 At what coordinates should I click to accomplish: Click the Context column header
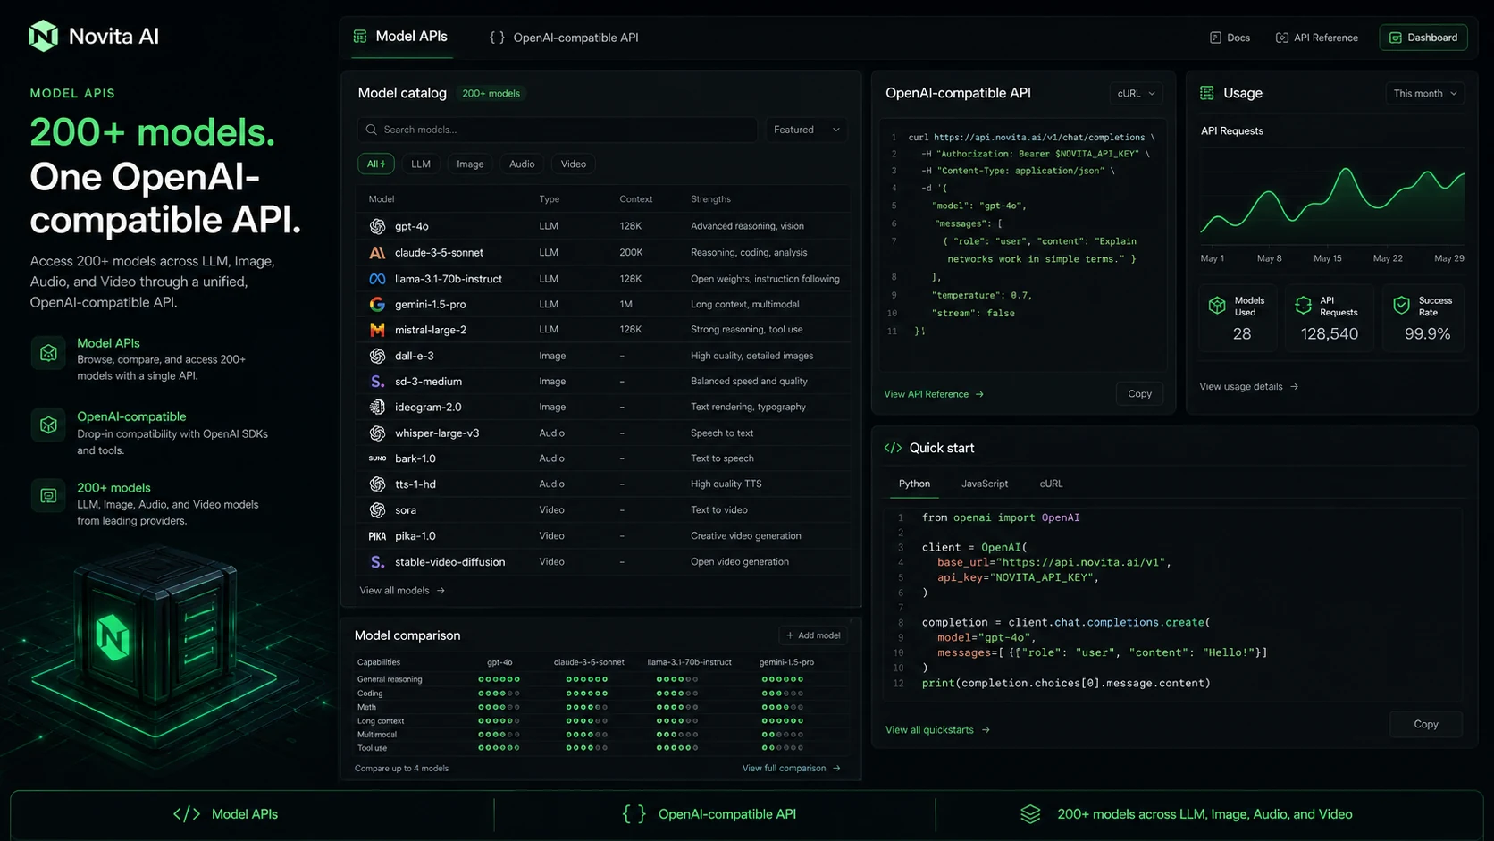(636, 199)
